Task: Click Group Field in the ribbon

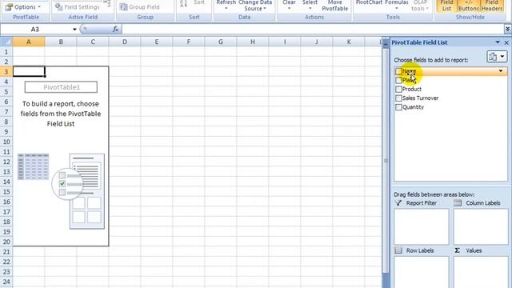Action: [x=139, y=6]
